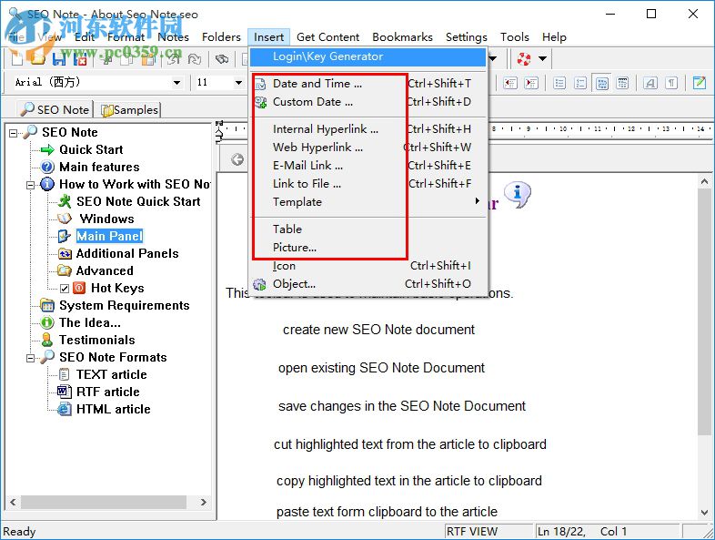The width and height of the screenshot is (715, 540).
Task: Select HTML article tree item
Action: click(113, 410)
